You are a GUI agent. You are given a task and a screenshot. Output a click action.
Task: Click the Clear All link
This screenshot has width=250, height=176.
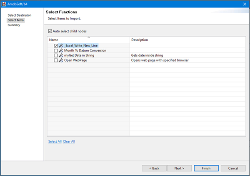[69, 141]
